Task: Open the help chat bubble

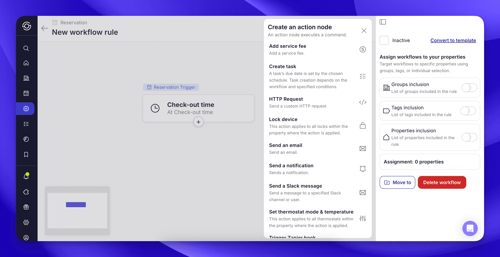Action: point(470,228)
